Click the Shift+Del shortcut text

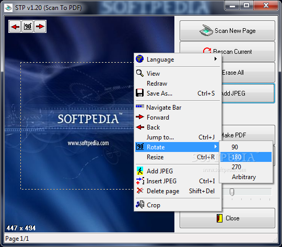point(202,191)
